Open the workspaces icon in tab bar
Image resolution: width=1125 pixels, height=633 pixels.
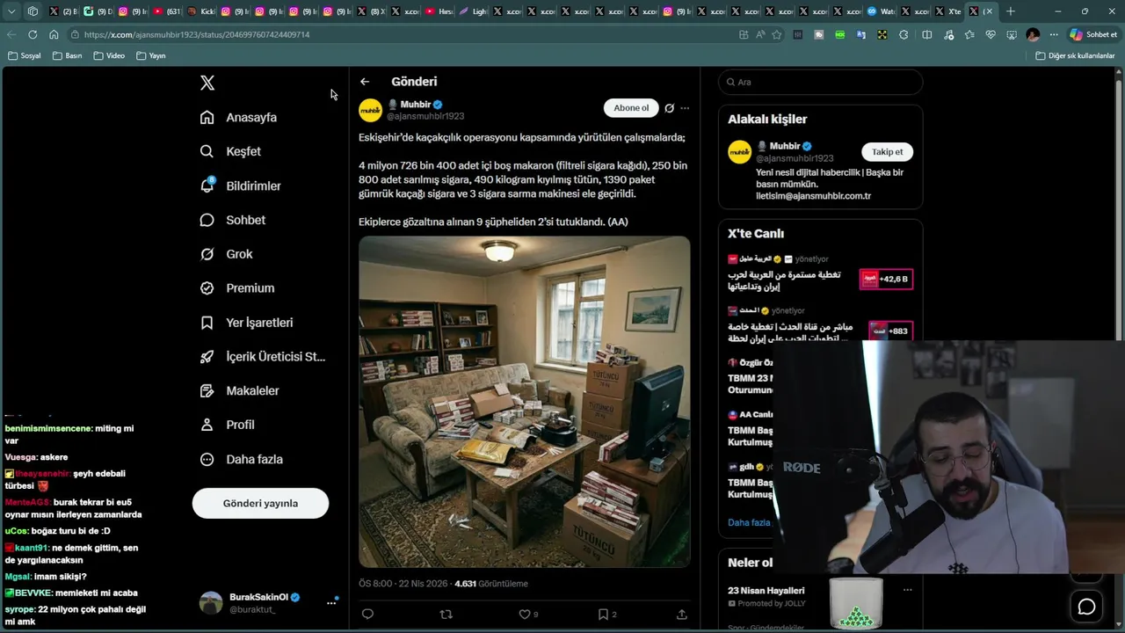33,11
